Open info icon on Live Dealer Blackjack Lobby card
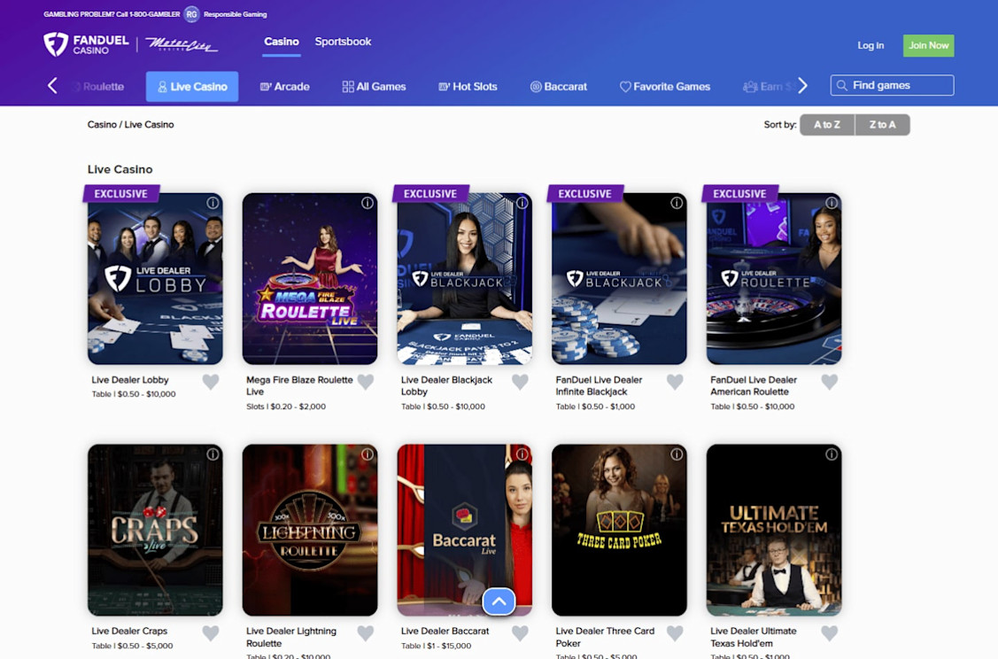The height and width of the screenshot is (659, 998). (522, 203)
